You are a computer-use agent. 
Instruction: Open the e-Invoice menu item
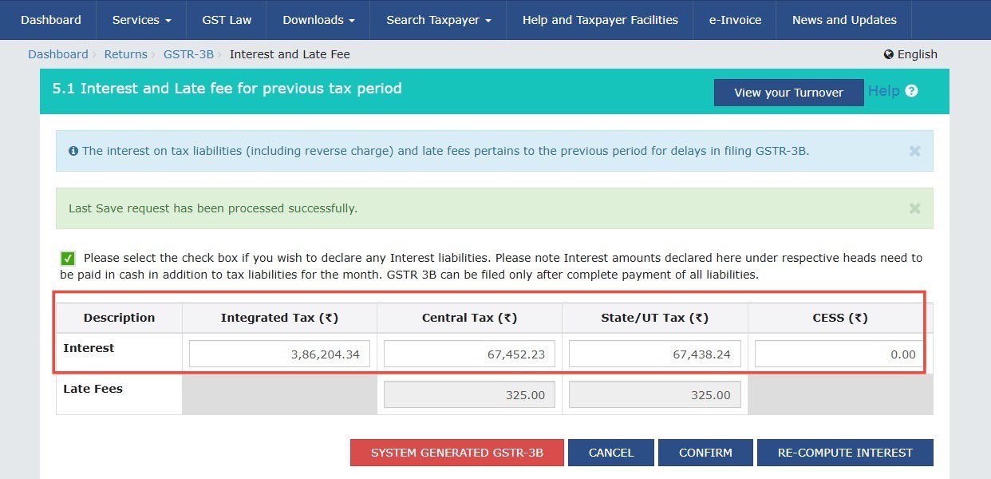point(735,20)
